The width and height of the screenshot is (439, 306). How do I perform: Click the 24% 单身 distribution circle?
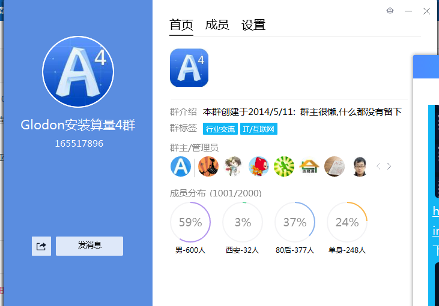347,222
